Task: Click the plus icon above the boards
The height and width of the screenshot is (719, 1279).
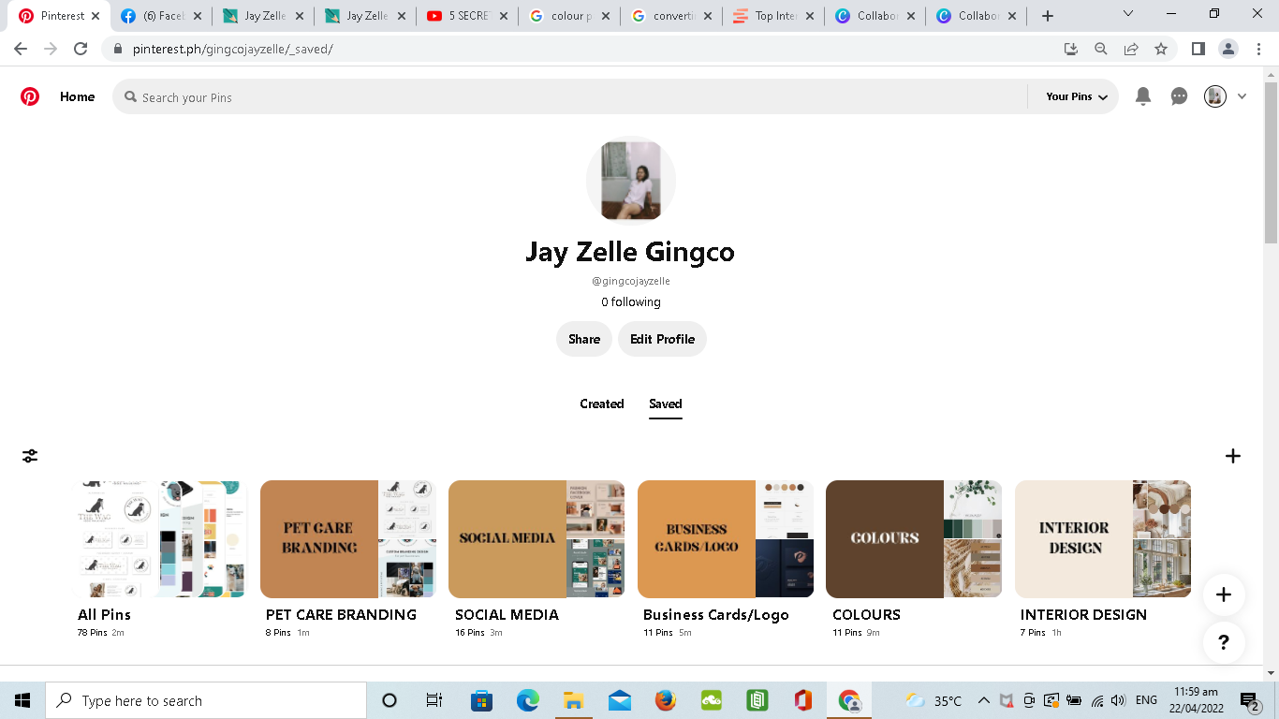Action: coord(1233,456)
